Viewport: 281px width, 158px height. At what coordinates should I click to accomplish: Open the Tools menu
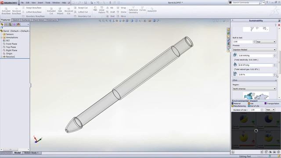point(48,3)
